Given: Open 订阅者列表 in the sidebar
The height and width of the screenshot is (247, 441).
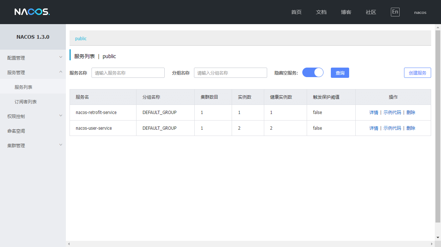Looking at the screenshot, I should pyautogui.click(x=26, y=102).
